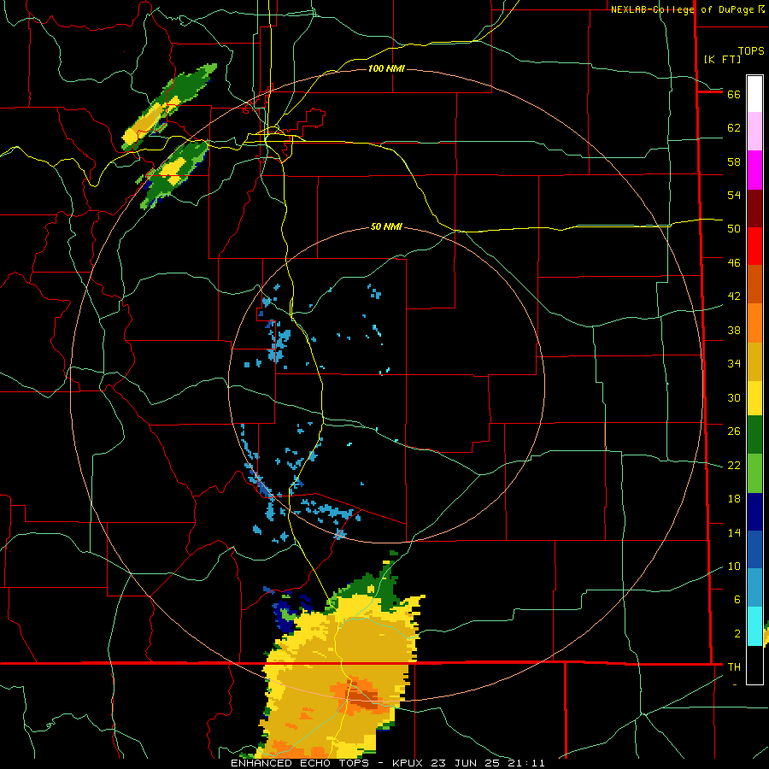Click the yellow legend swatch
769x769 pixels.
754,397
